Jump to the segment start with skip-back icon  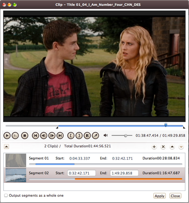click(35, 136)
